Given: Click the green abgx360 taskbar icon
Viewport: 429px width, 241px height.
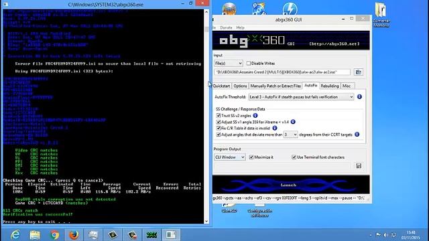Looking at the screenshot, I should (151, 235).
